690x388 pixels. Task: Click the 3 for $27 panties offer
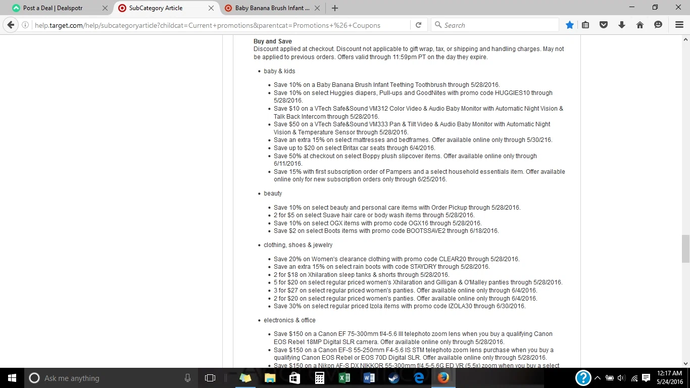pyautogui.click(x=405, y=290)
